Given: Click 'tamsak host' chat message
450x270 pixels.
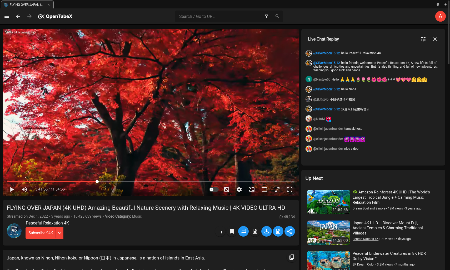Looking at the screenshot, I should (353, 129).
